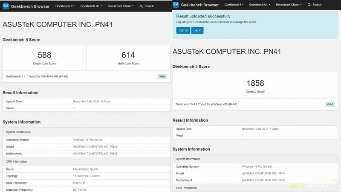The height and width of the screenshot is (192, 341).
Task: Expand the Geekbench 6 dropdown in left window
Action: click(x=65, y=6)
